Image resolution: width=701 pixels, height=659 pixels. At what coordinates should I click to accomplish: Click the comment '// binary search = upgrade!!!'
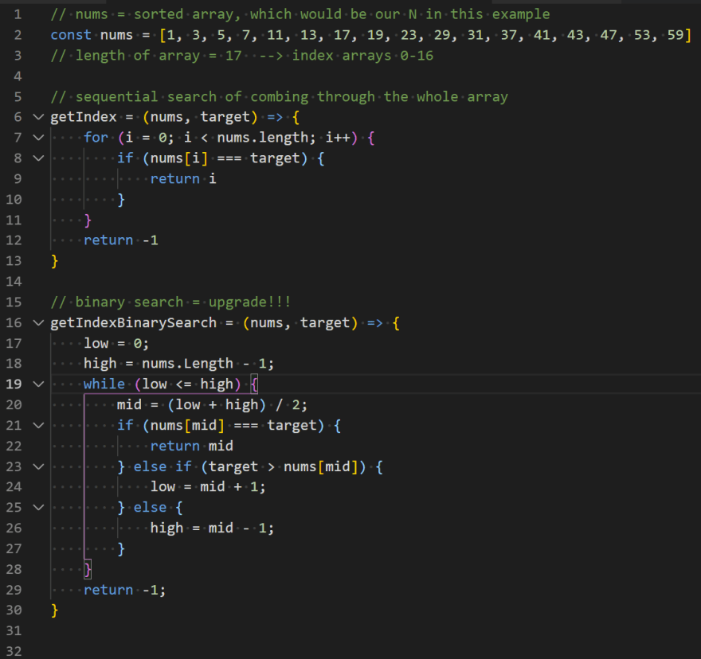pos(170,302)
